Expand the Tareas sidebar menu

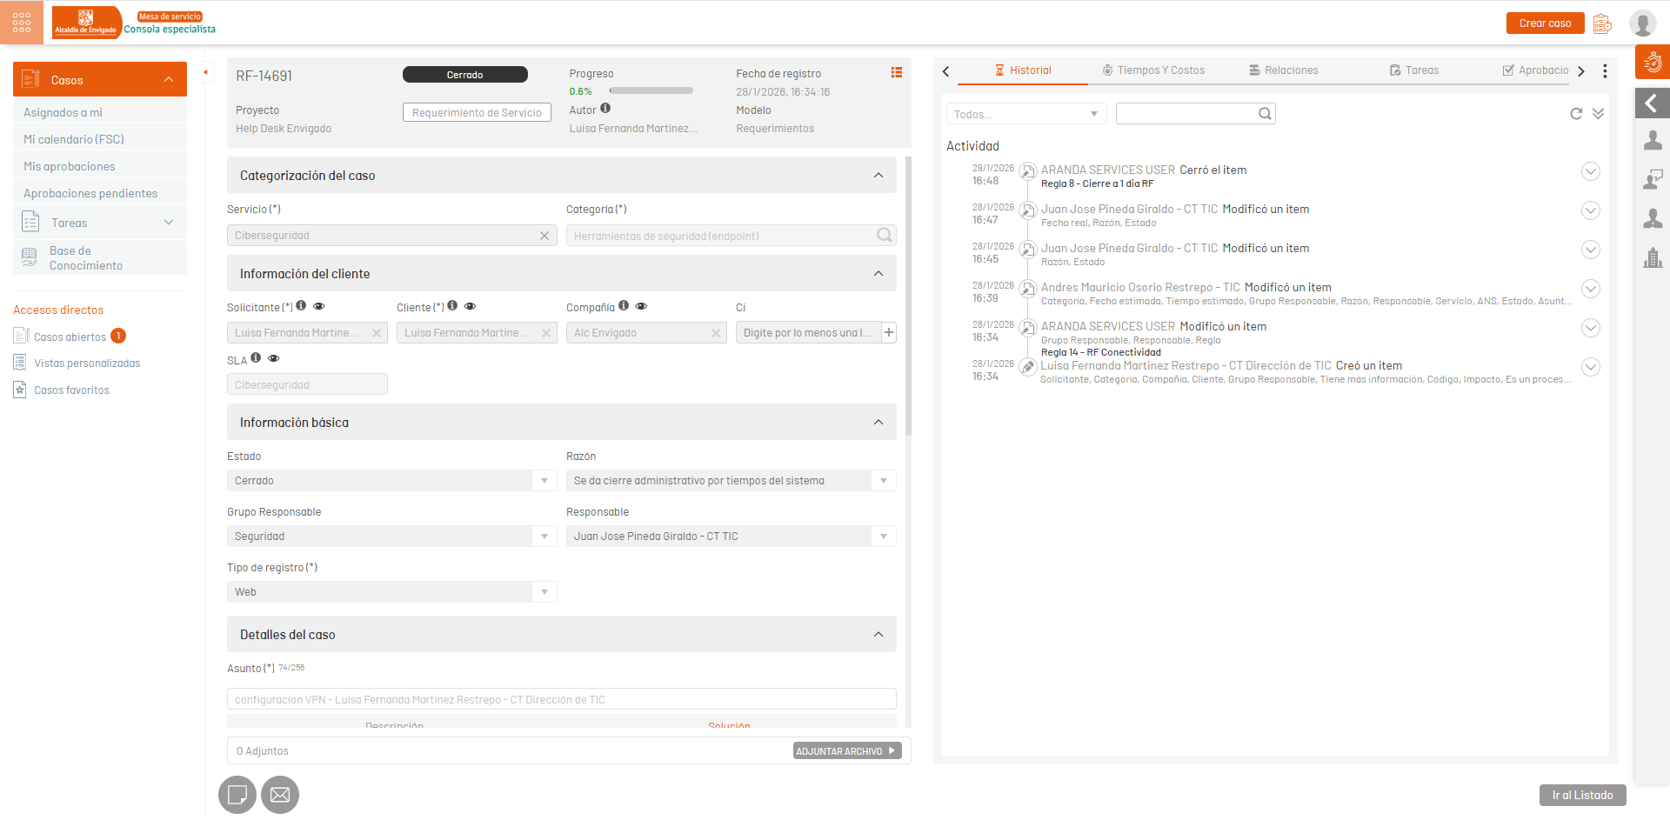169,223
